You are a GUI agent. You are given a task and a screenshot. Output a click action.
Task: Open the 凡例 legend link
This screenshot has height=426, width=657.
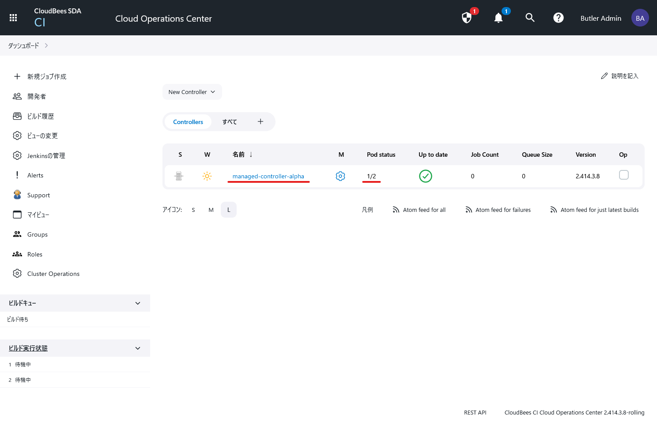point(367,210)
